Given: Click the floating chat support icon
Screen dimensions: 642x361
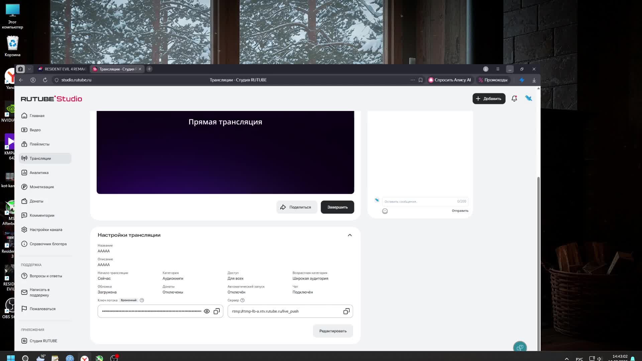Looking at the screenshot, I should [x=520, y=348].
